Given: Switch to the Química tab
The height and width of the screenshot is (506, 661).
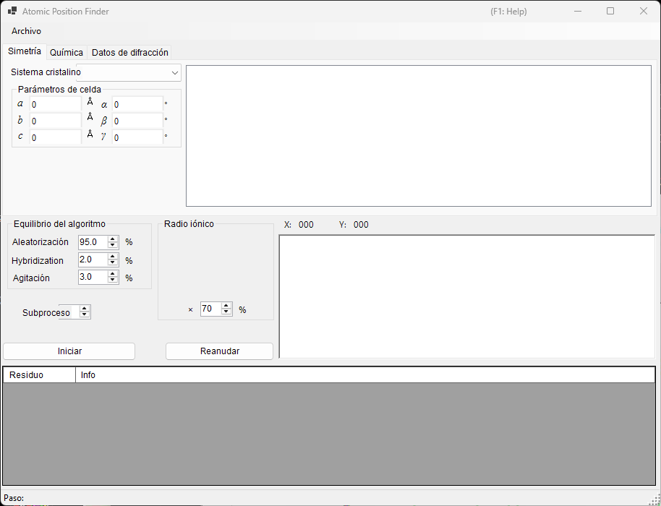Looking at the screenshot, I should pos(67,53).
